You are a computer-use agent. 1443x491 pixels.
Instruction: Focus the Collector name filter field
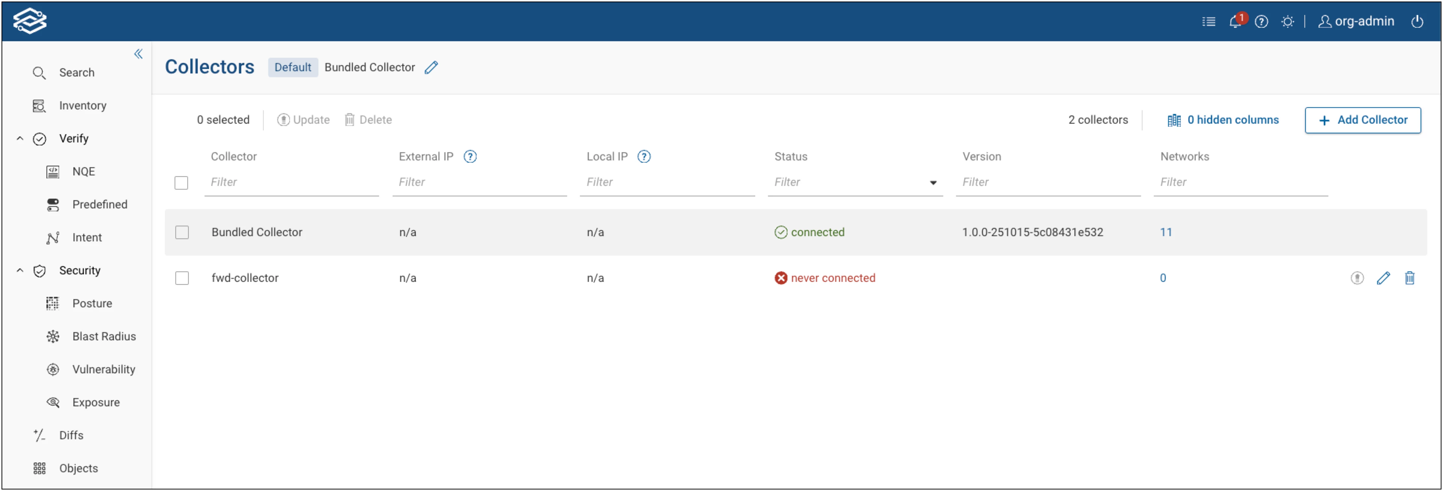291,182
